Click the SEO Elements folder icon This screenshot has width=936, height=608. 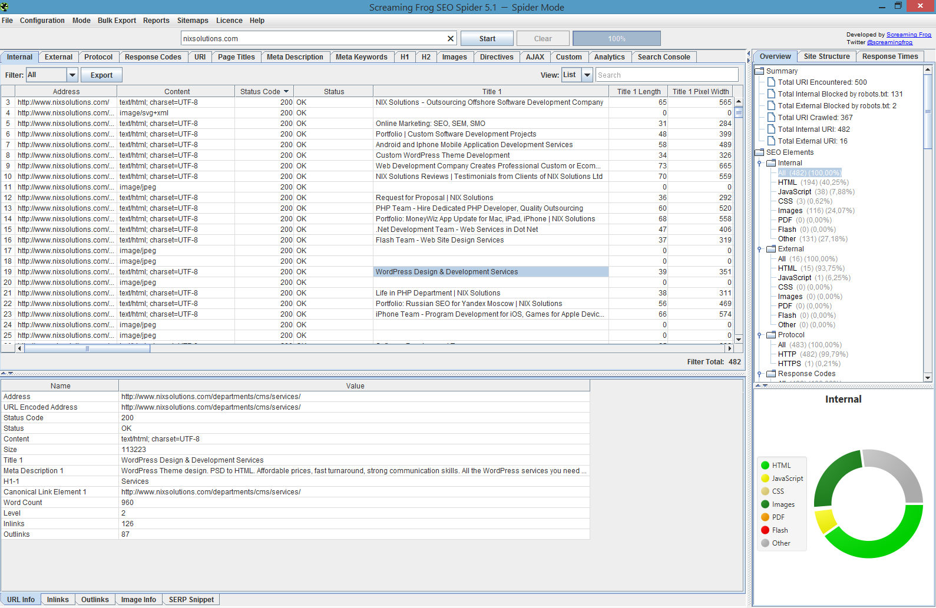coord(759,152)
